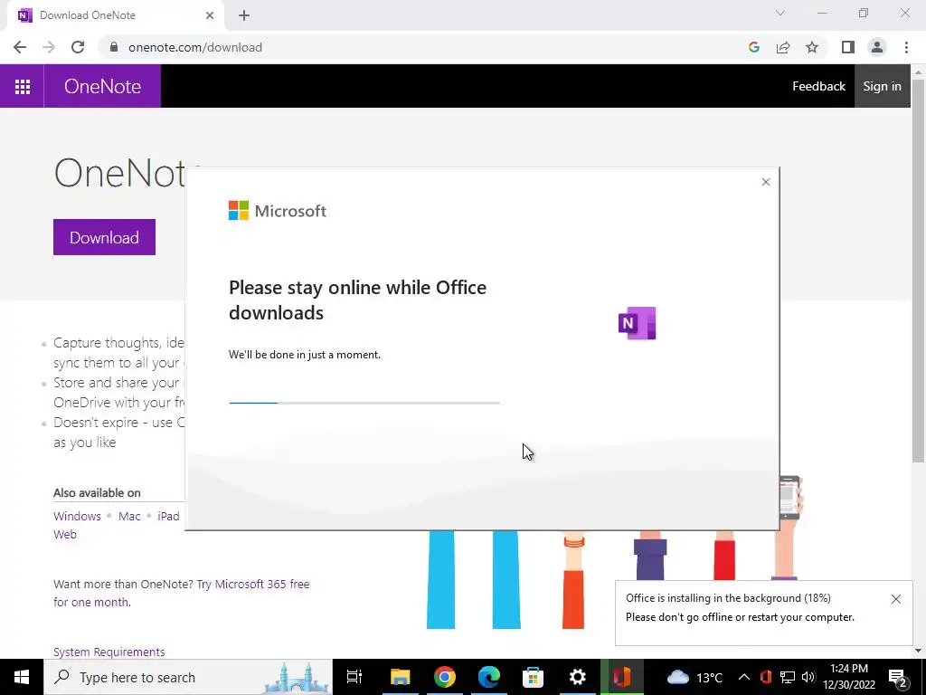Click the OneNote brand header logo
The height and width of the screenshot is (695, 926).
[102, 86]
